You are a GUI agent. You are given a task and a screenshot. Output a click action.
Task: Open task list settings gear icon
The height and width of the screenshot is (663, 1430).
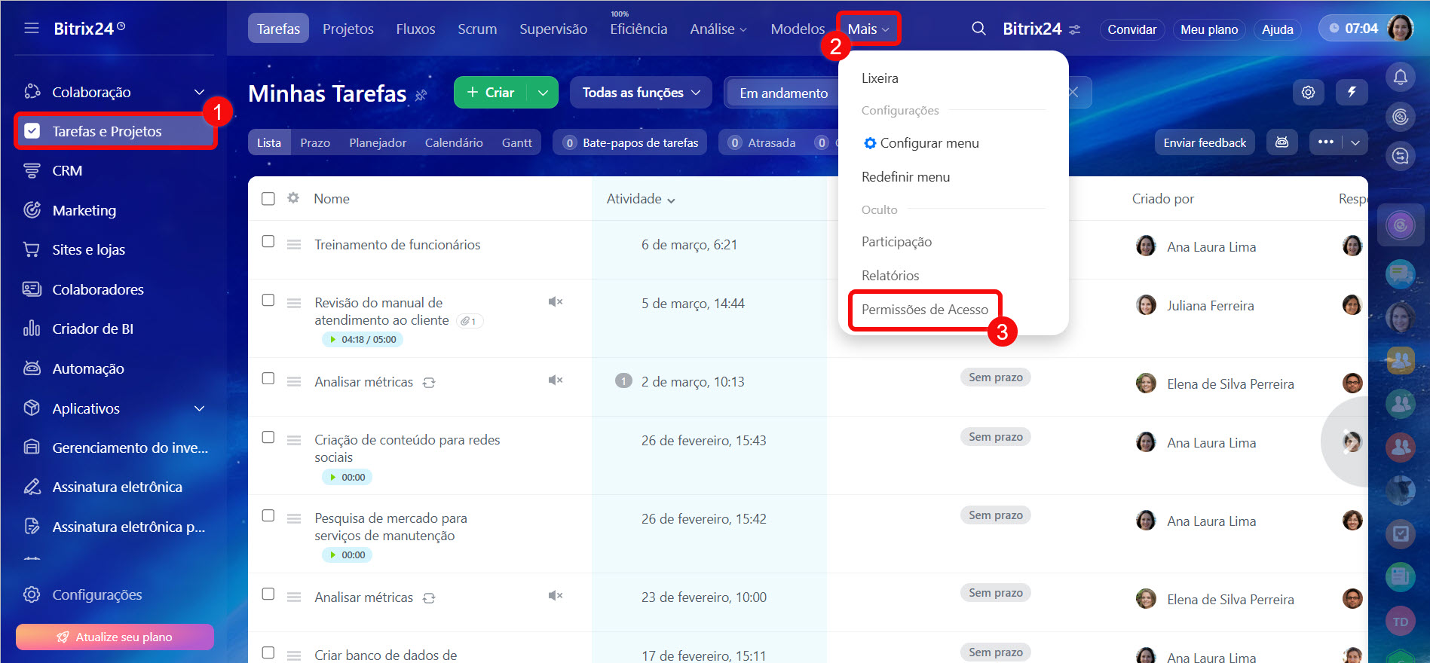point(1308,92)
